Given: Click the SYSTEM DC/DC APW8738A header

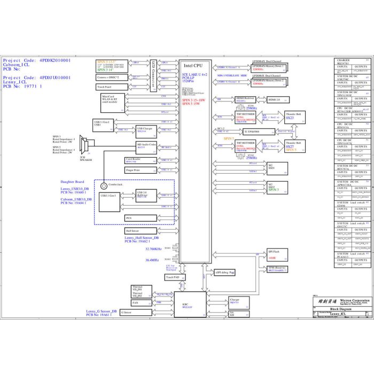Looking at the screenshot, I should (353, 183).
